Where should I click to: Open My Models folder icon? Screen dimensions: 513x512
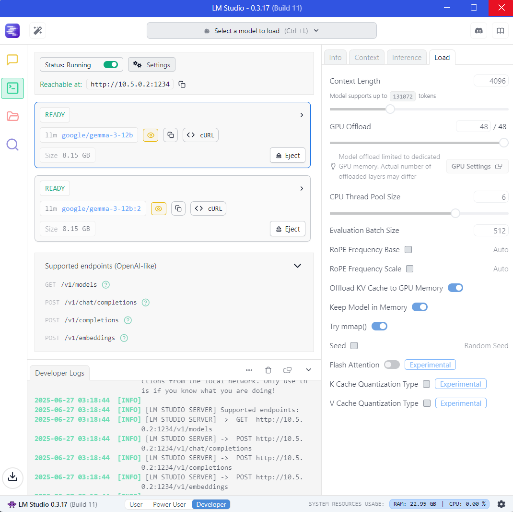[x=12, y=116]
